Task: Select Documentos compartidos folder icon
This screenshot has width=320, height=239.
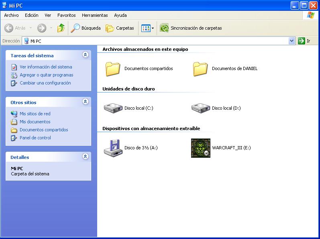Action: (x=113, y=69)
